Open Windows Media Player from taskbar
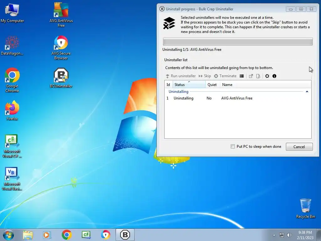The height and width of the screenshot is (241, 321). 47,235
